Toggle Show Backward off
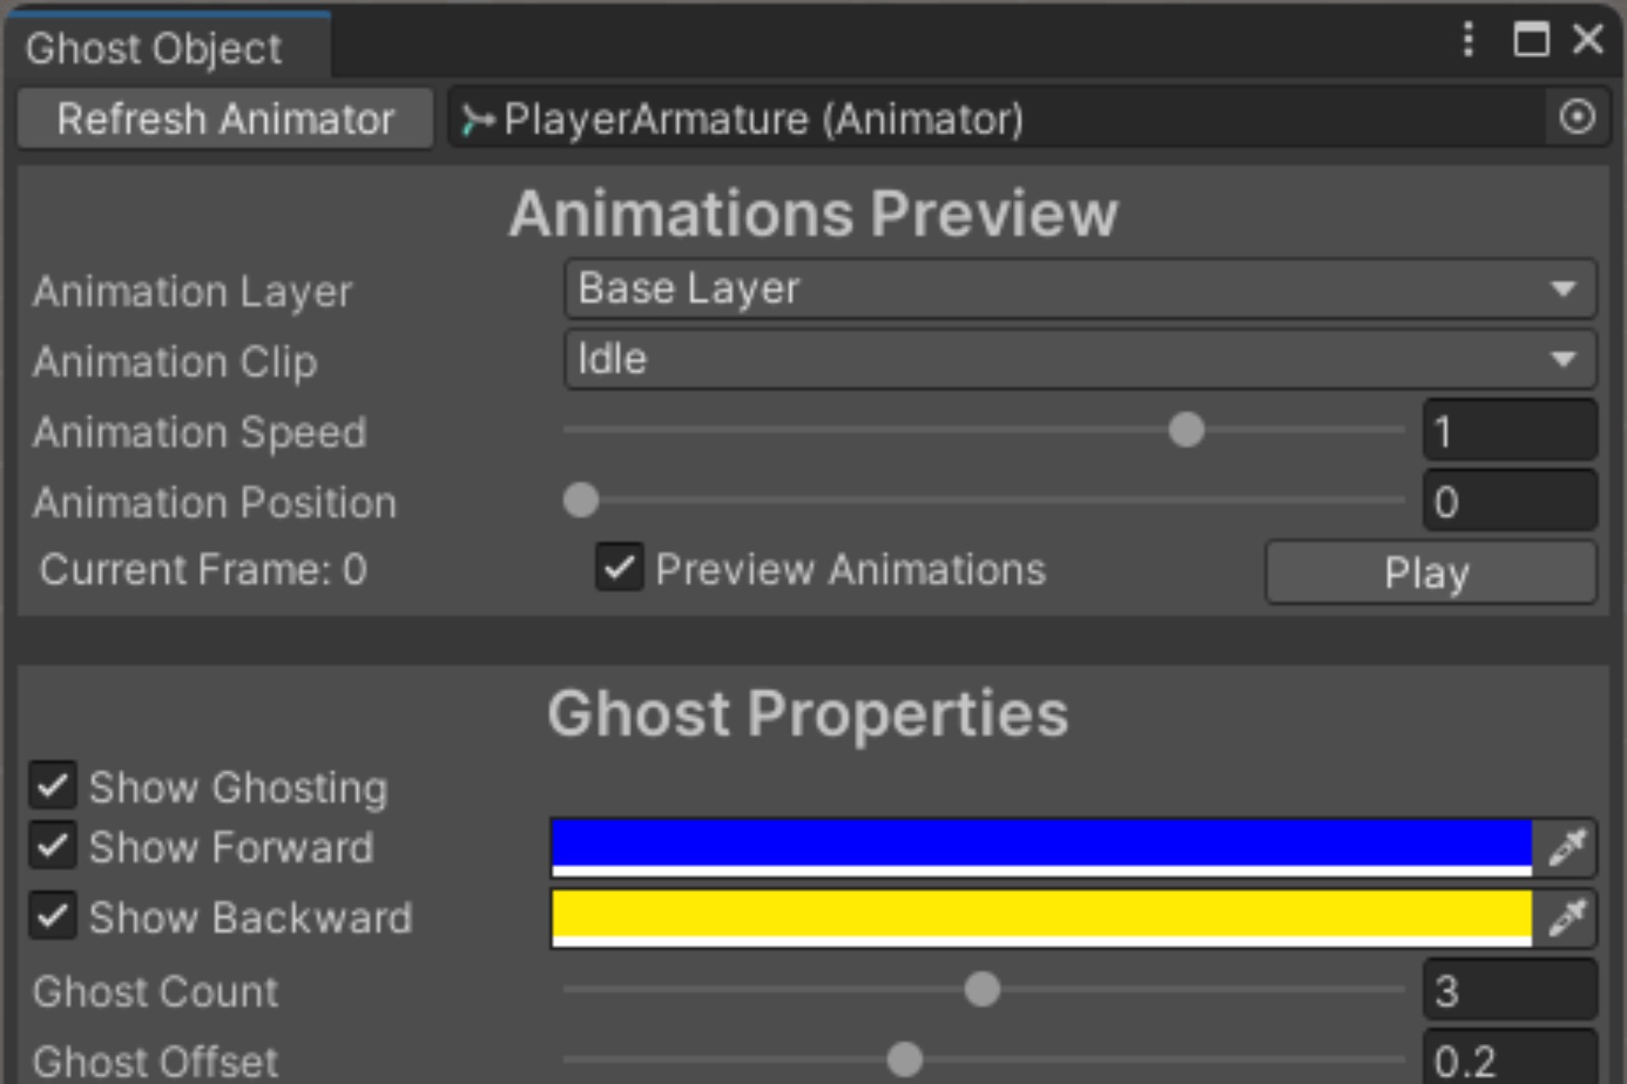Screen dimensions: 1627x1084 pos(54,917)
